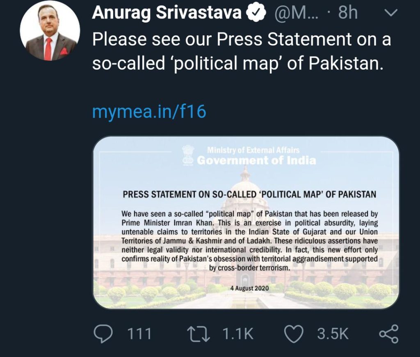
Task: Click the tweet text about Press Statement
Action: pyautogui.click(x=241, y=52)
